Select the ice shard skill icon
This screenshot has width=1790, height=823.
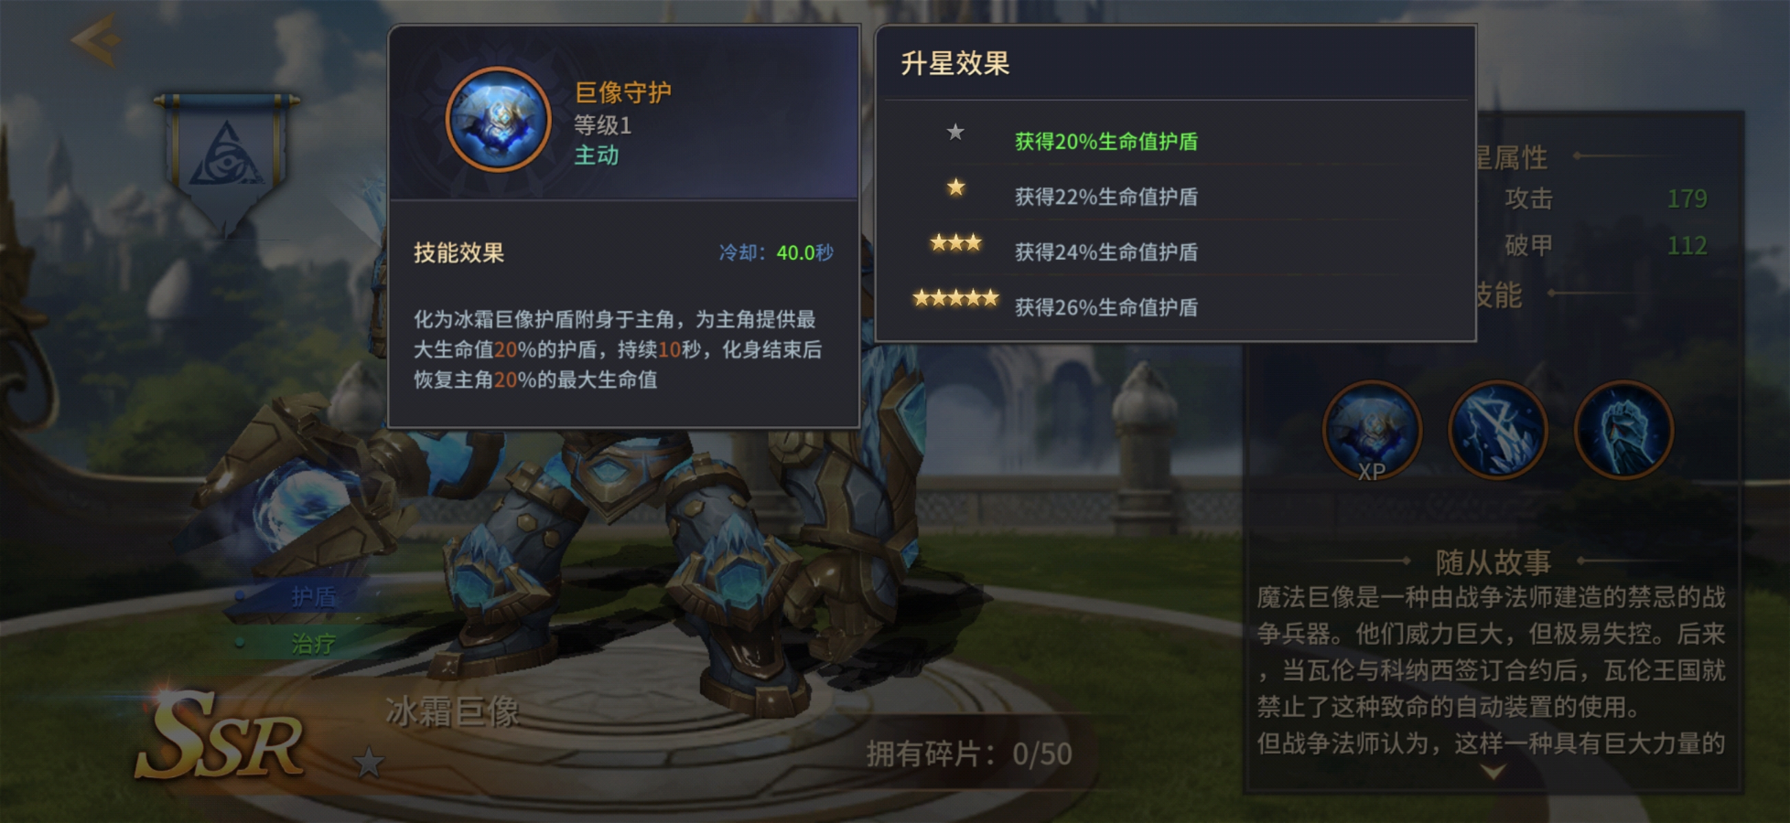[1498, 431]
